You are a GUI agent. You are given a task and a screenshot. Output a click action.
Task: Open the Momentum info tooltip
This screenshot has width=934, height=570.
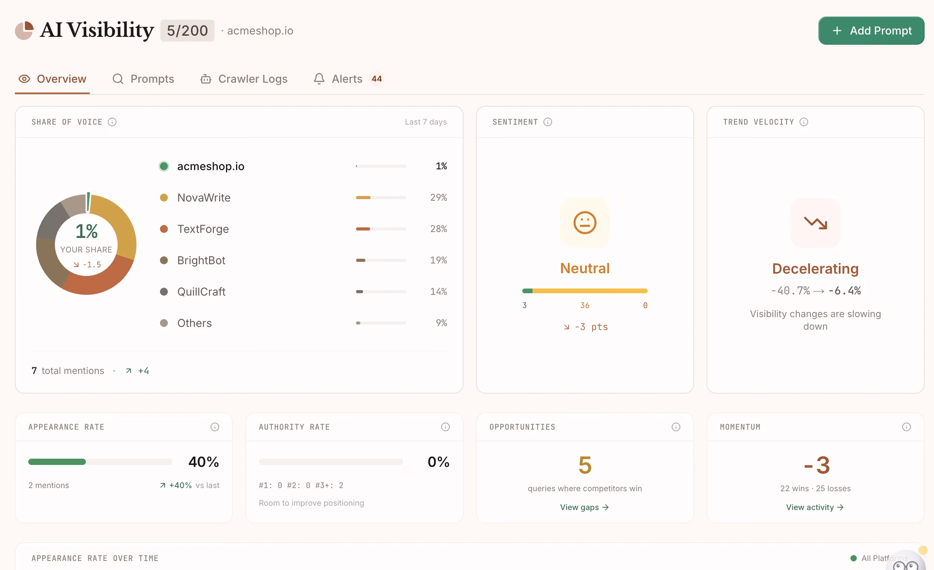pyautogui.click(x=906, y=427)
